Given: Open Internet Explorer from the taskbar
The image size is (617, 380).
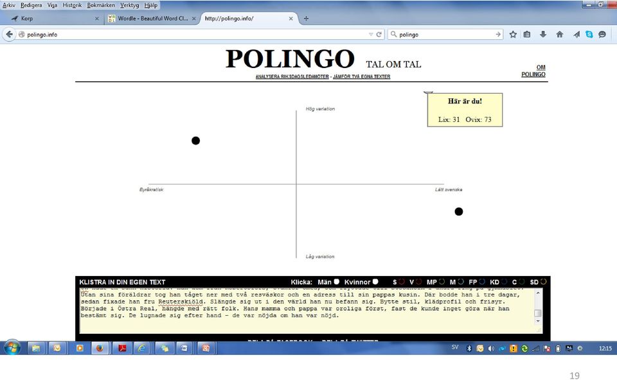Looking at the screenshot, I should point(142,348).
